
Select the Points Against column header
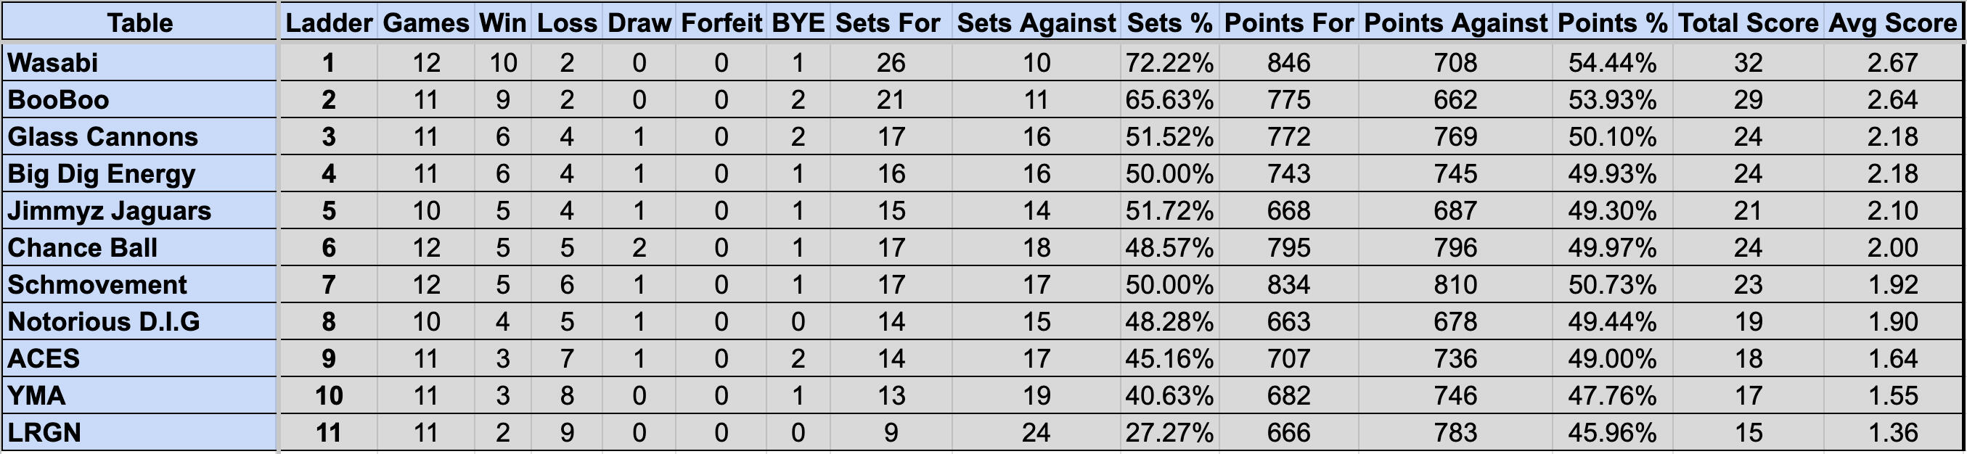click(x=1455, y=22)
